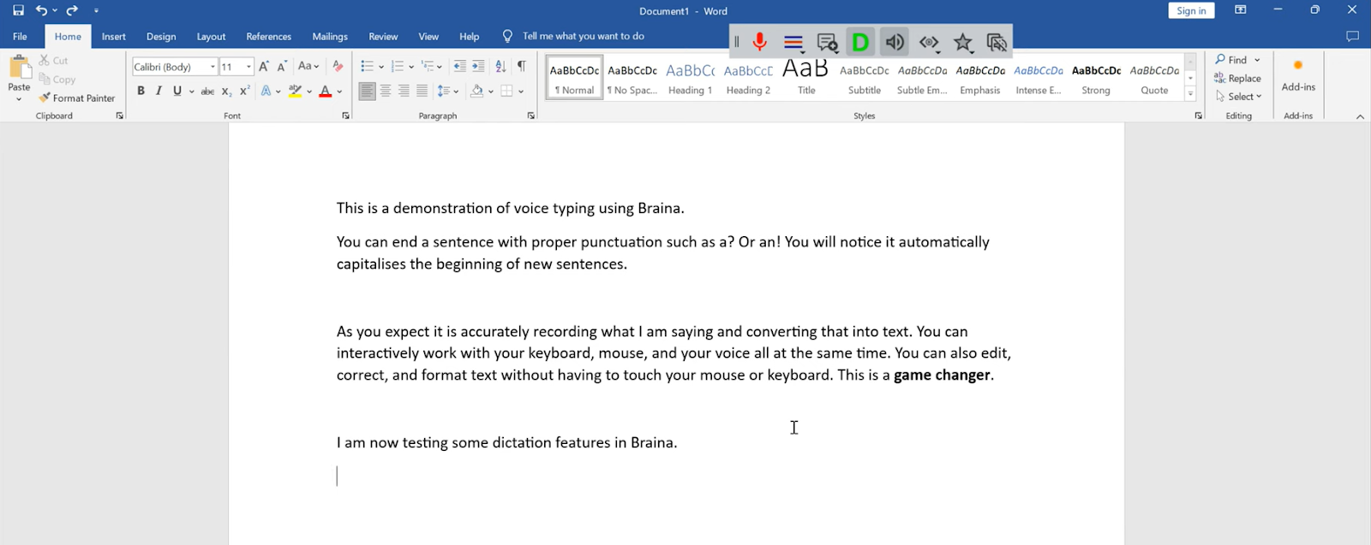The height and width of the screenshot is (545, 1371).
Task: Click the Text Effects outlined A icon
Action: (x=266, y=91)
